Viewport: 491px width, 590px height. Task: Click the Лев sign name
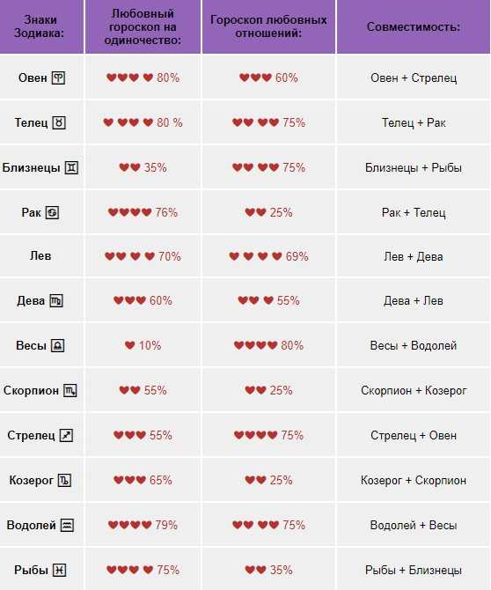[40, 256]
